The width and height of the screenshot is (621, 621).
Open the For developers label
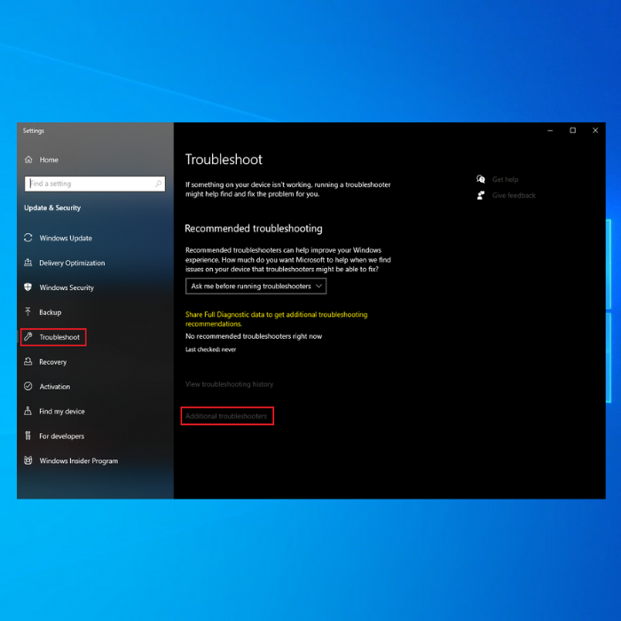click(62, 436)
